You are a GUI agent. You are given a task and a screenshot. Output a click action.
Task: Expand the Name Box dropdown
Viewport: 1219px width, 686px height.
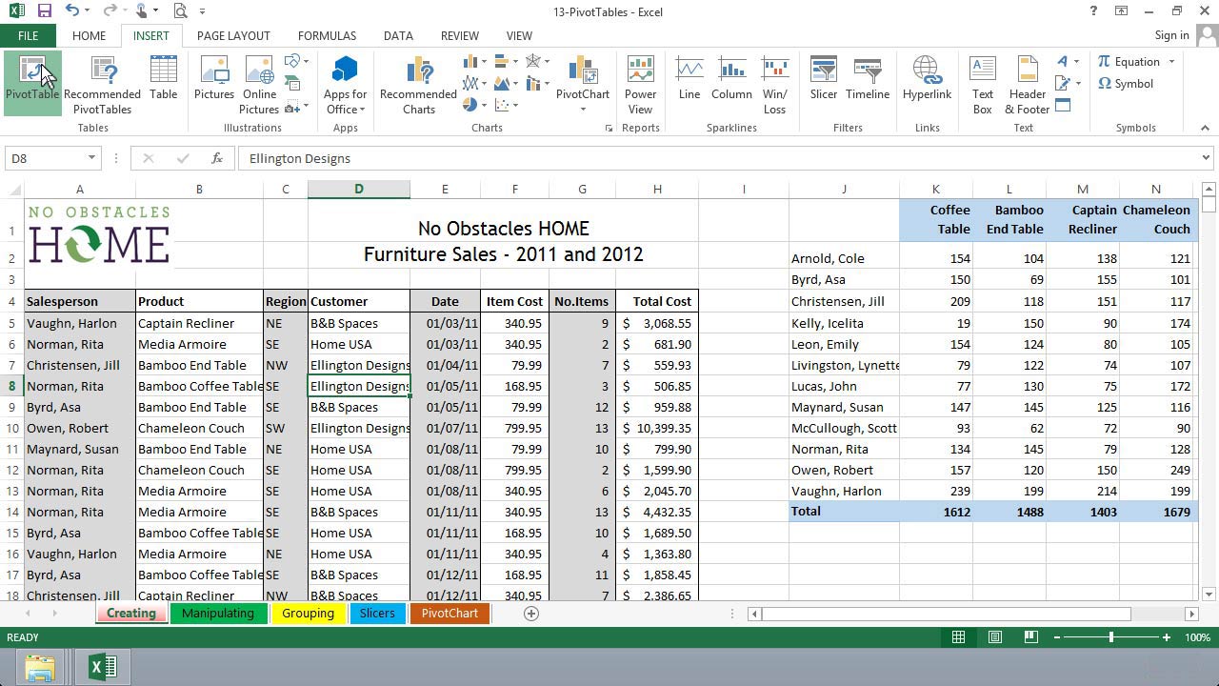pyautogui.click(x=91, y=158)
